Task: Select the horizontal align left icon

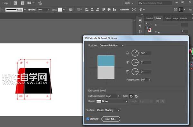Action: [87, 9]
